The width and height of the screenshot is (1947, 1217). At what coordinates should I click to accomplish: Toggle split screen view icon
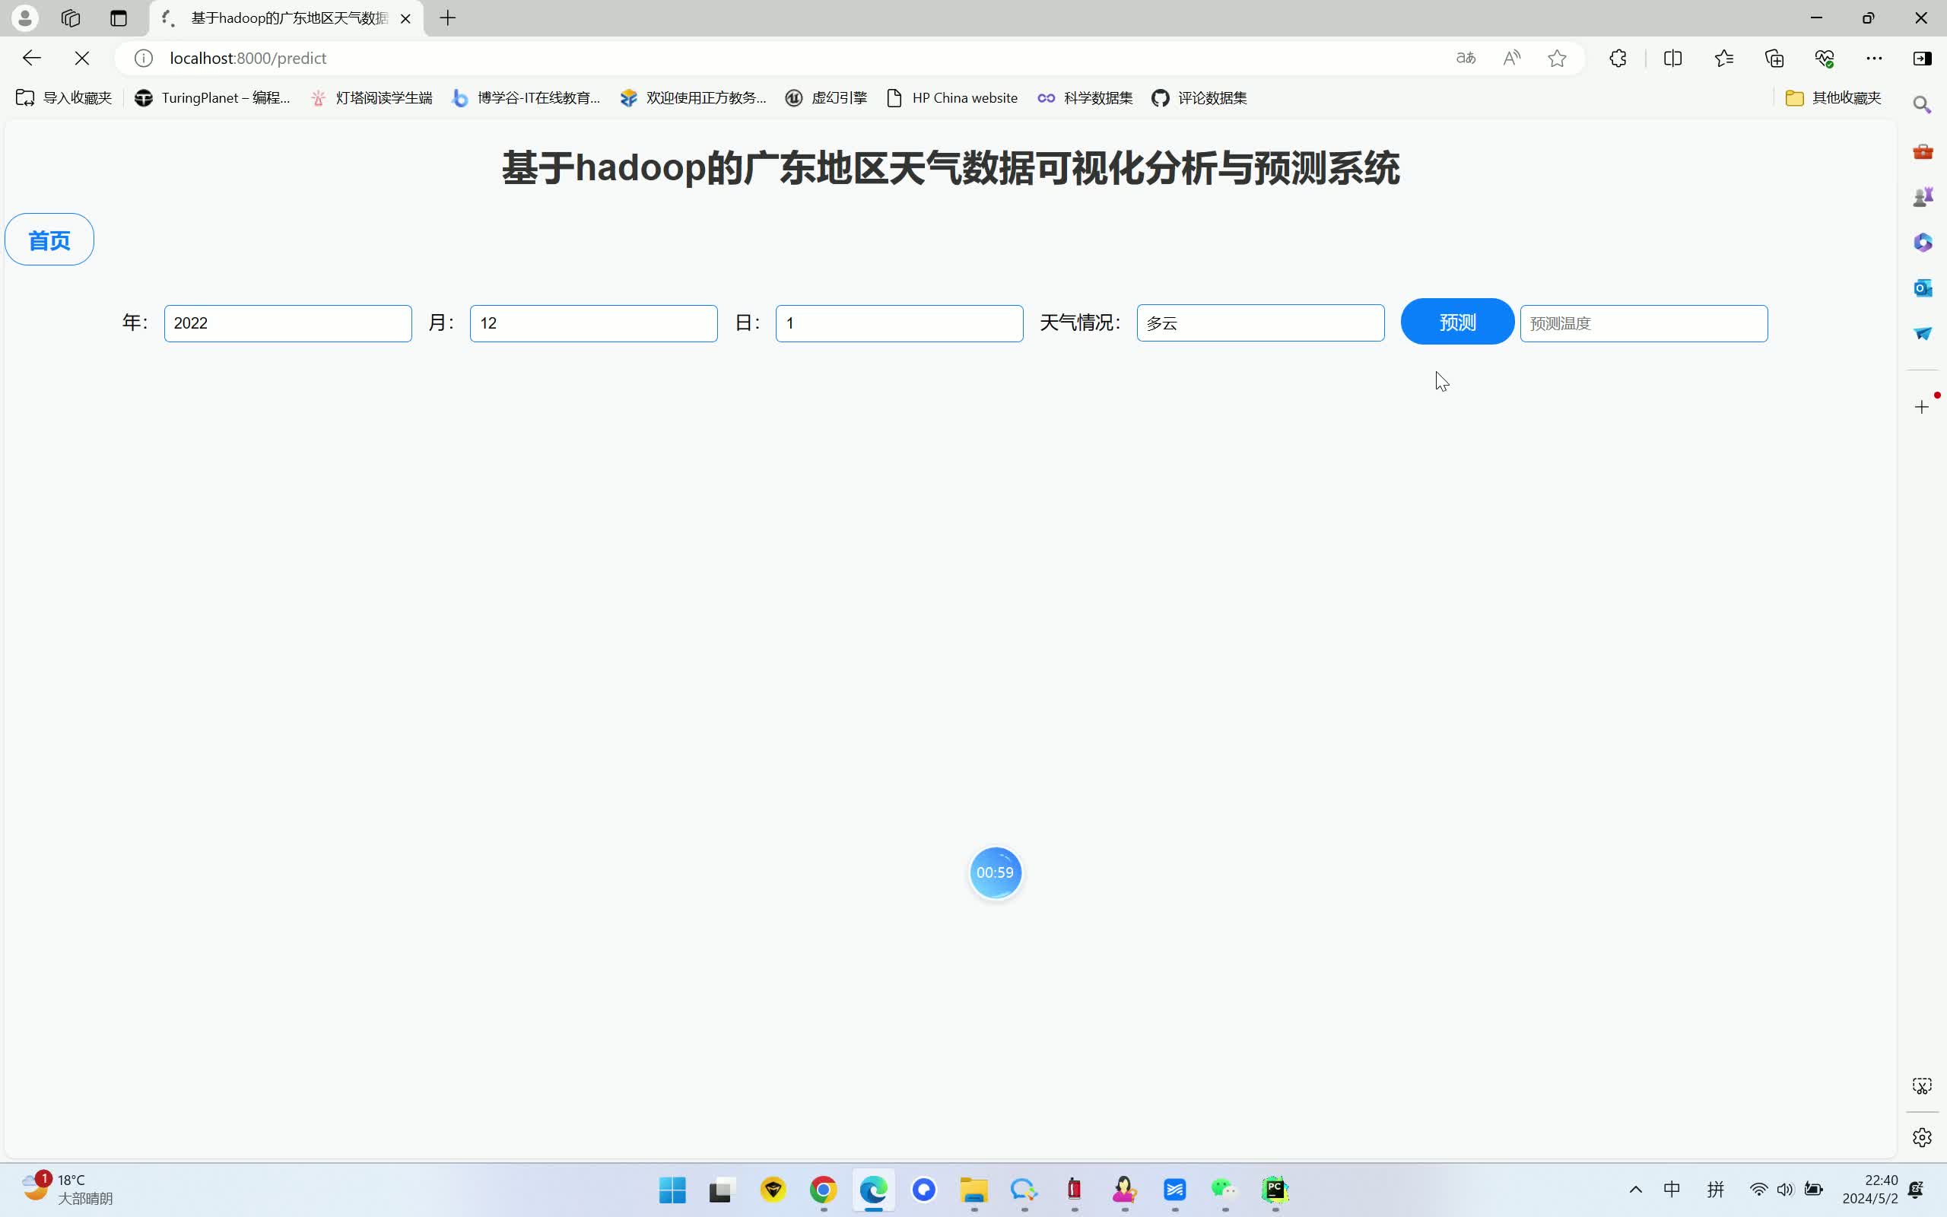coord(1672,58)
